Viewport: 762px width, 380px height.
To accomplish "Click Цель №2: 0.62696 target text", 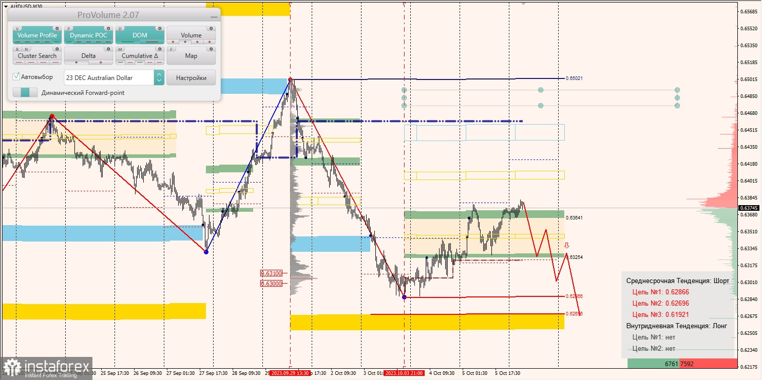I will point(661,303).
